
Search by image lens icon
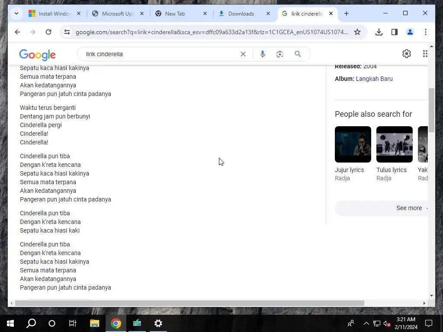280,54
